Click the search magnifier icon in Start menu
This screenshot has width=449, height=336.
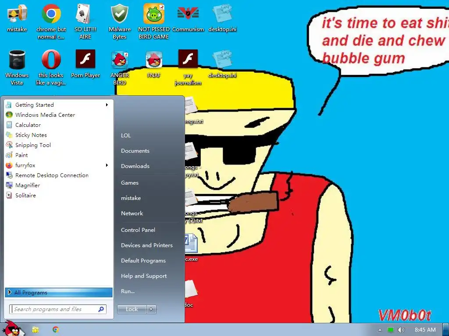[101, 309]
